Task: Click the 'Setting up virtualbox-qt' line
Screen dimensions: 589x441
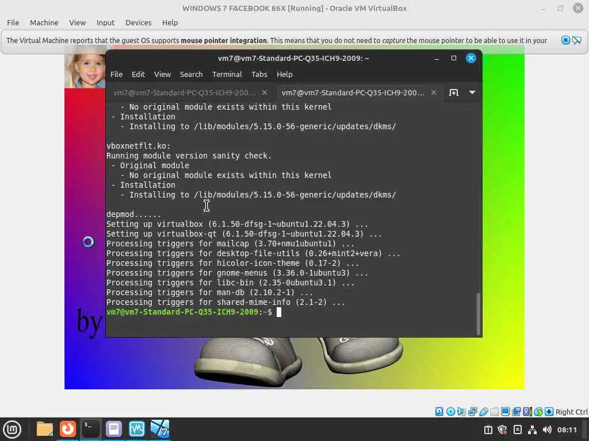Action: 244,234
